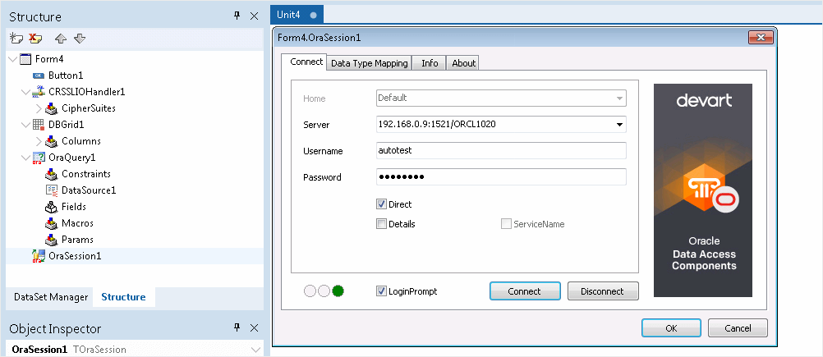
Task: Select DataSource1 label in structure tree
Action: 89,190
